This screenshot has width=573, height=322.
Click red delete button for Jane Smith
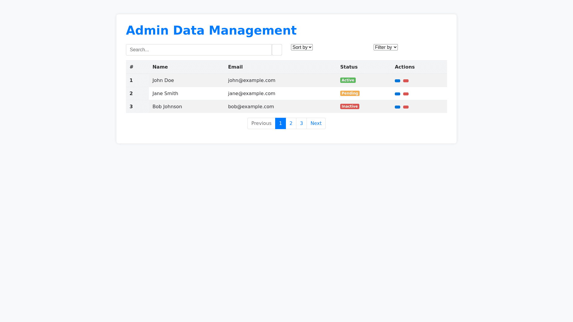click(406, 94)
